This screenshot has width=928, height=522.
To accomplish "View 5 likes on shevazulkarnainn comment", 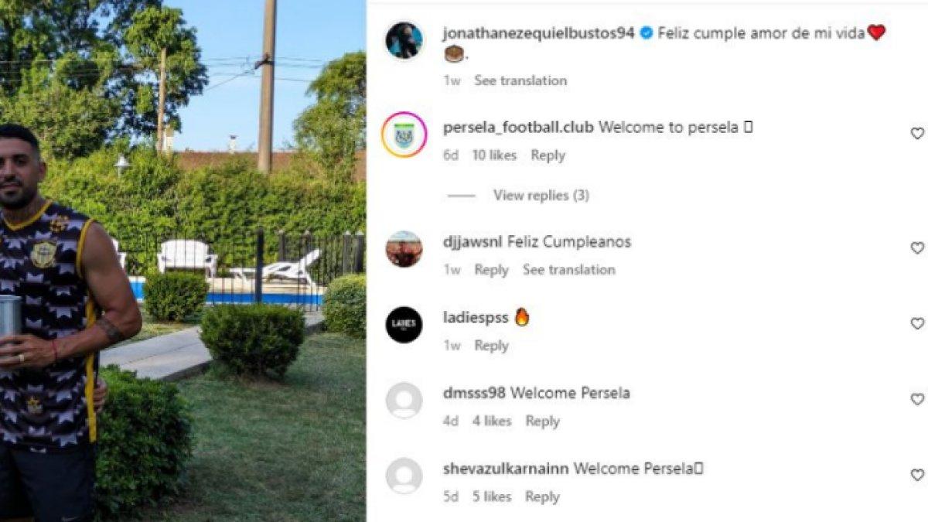I will coord(492,497).
